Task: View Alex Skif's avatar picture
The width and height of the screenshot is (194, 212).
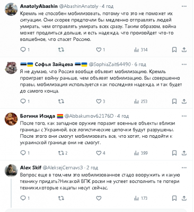Action: 11,171
